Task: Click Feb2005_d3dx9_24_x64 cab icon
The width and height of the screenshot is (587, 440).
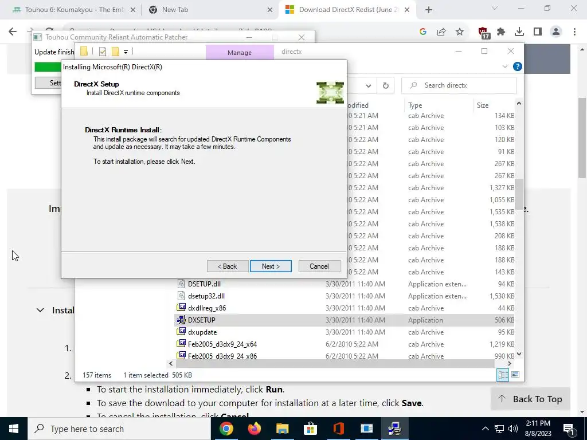Action: [181, 344]
